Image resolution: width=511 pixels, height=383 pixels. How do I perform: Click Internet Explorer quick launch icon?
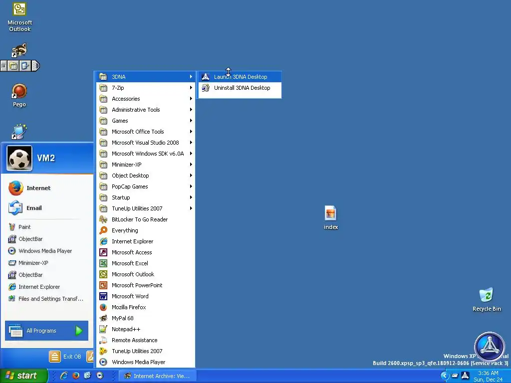click(x=64, y=376)
